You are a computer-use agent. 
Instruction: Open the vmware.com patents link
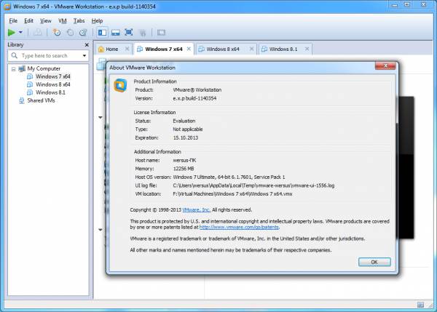point(239,228)
